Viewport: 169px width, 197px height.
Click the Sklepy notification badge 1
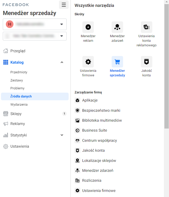pos(64,114)
